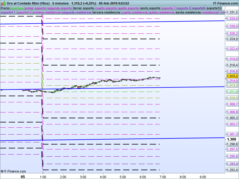Click the 1.292,4 price axis label
The width and height of the screenshot is (239, 179).
click(x=232, y=170)
